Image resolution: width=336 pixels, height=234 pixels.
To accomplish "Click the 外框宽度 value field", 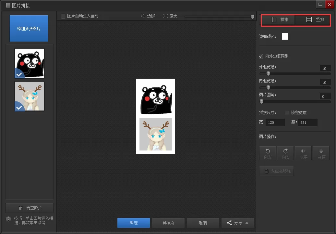I will (325, 68).
